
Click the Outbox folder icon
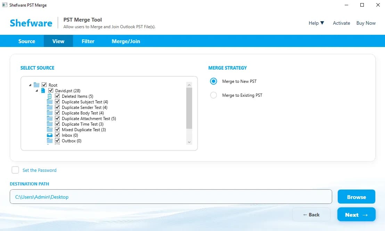click(50, 141)
